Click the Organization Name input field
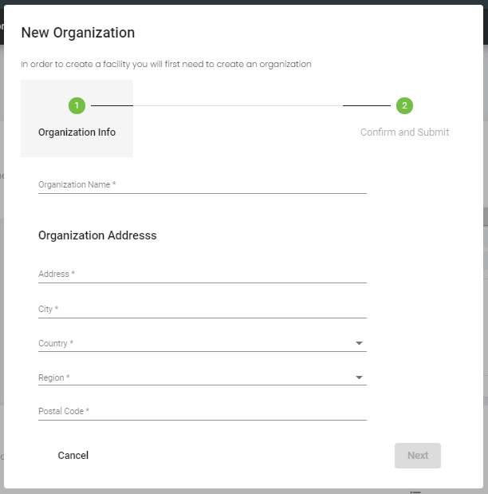Image resolution: width=488 pixels, height=494 pixels. [x=202, y=184]
